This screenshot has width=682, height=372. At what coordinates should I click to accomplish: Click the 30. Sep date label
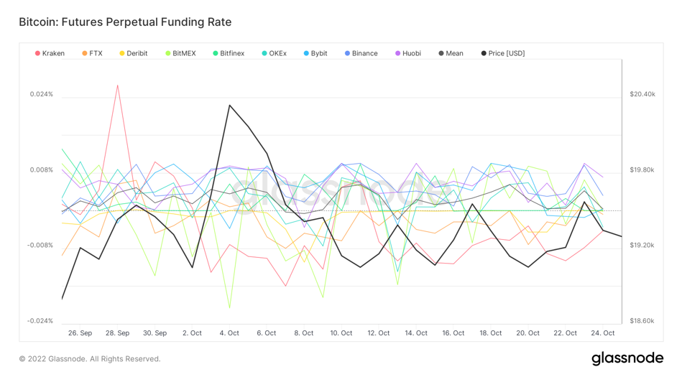155,333
